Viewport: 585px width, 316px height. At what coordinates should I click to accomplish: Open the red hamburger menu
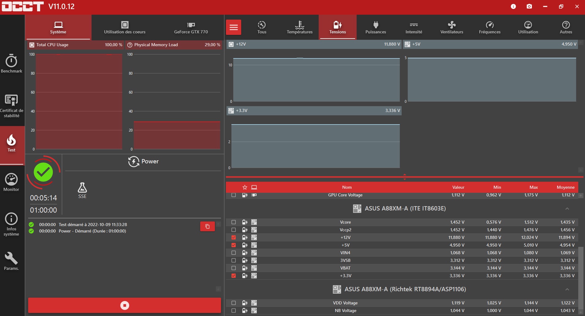click(234, 28)
